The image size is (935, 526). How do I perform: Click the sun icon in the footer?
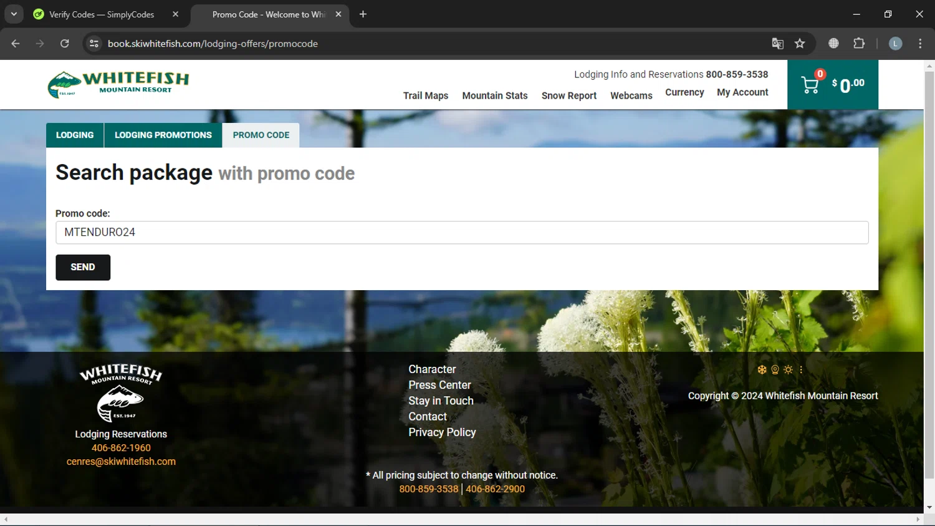point(788,369)
